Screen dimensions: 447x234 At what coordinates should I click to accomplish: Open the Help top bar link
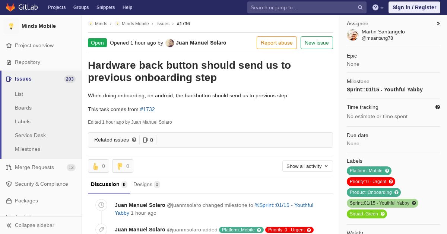(127, 7)
